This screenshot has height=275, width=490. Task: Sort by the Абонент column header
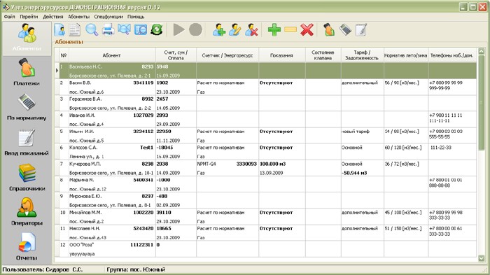112,55
